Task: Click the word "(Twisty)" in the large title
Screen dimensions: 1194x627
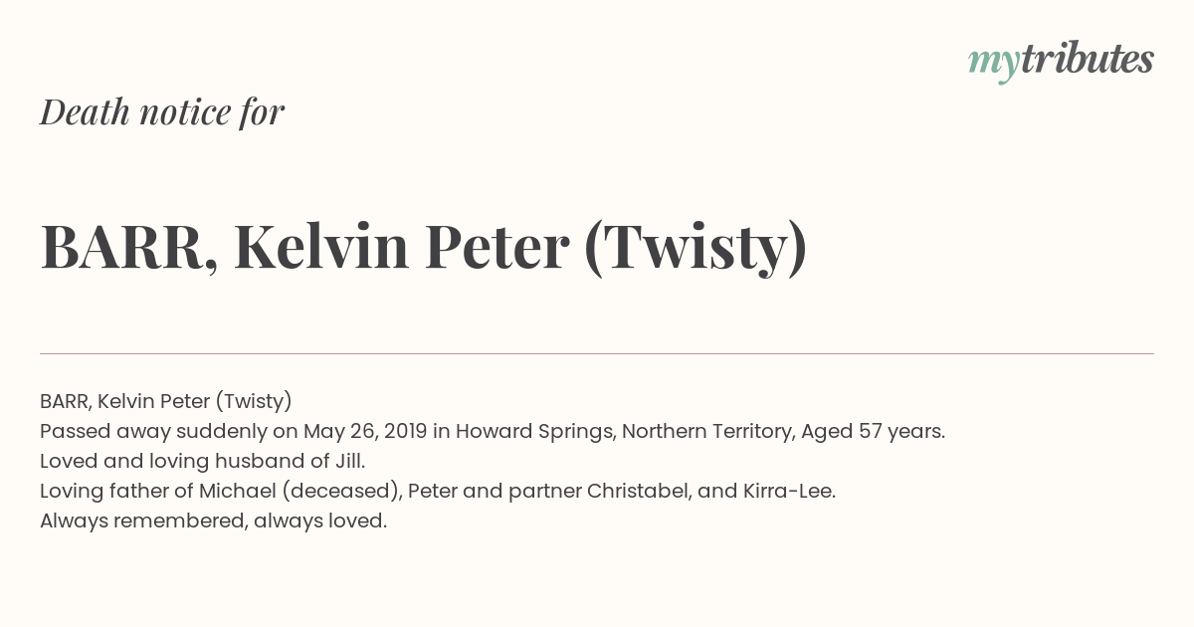Action: click(696, 248)
